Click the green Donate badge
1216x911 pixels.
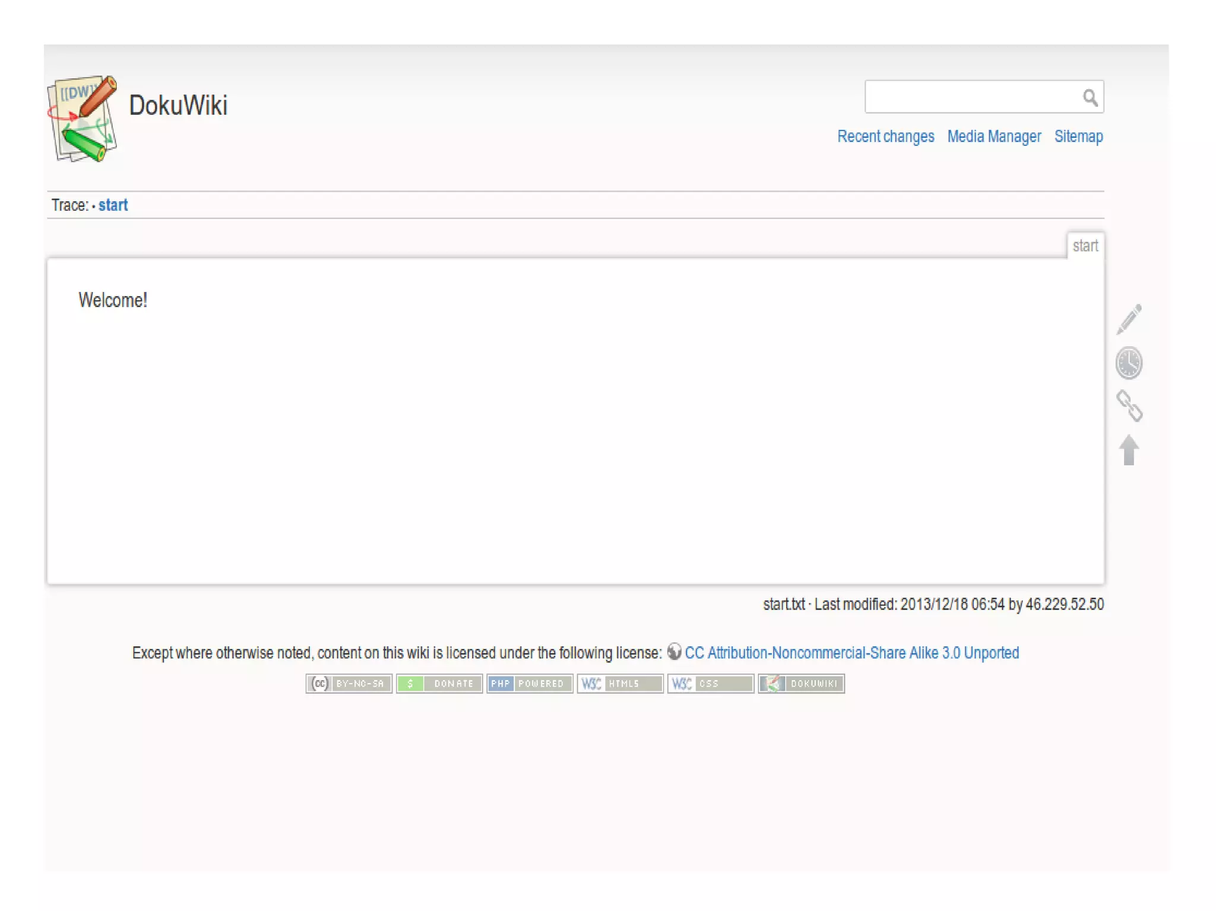(439, 684)
